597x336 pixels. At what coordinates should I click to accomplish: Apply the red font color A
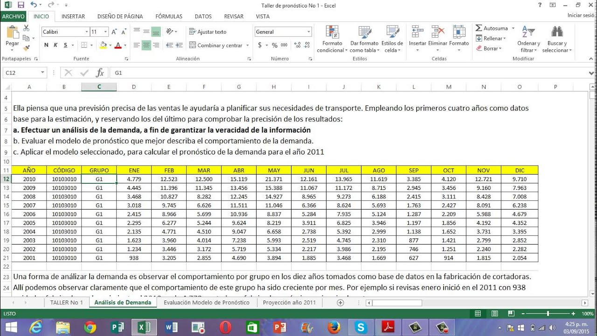point(118,45)
